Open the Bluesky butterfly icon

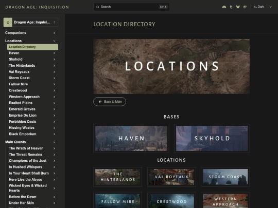tap(238, 7)
